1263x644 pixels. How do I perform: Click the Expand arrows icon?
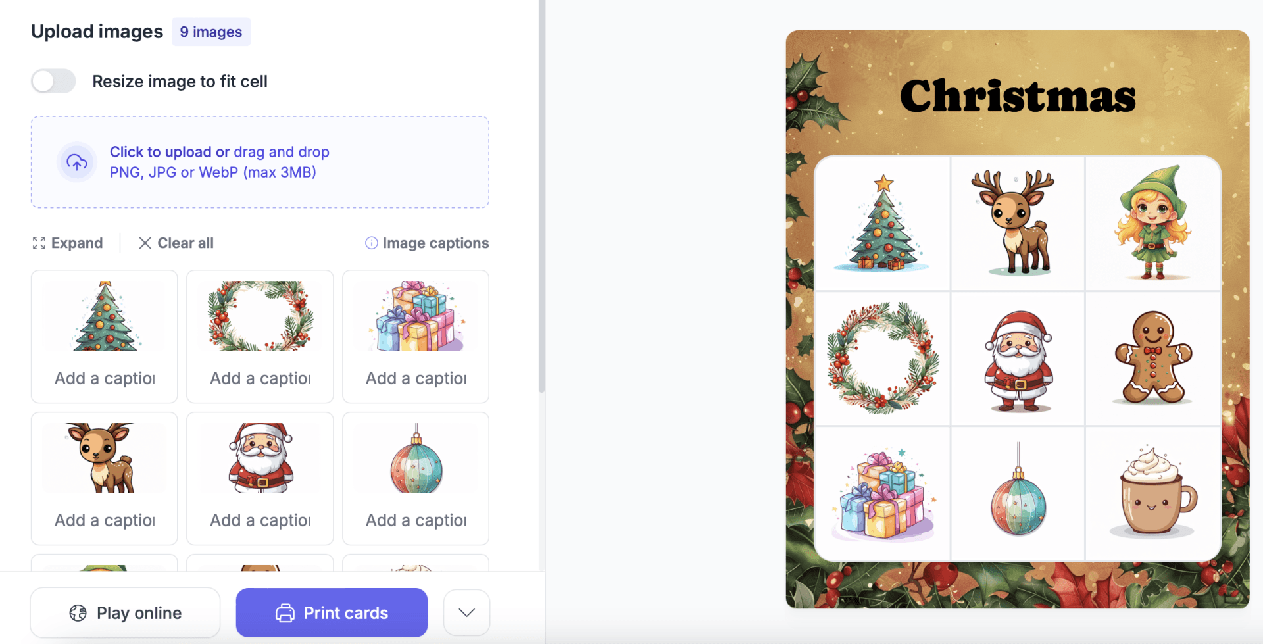[x=39, y=243]
